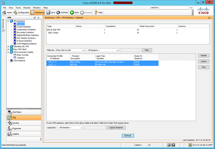Image resolution: width=215 pixels, height=149 pixels.
Task: Collapse the VPN Statistics tree node
Action: click(8, 21)
